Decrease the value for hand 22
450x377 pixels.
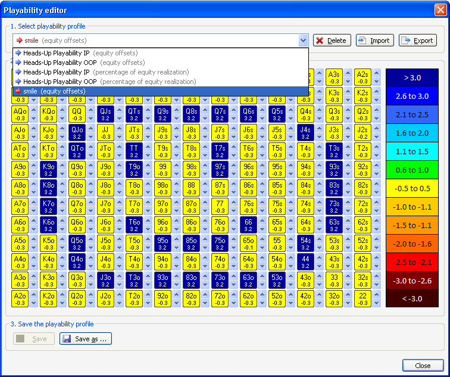click(x=377, y=303)
